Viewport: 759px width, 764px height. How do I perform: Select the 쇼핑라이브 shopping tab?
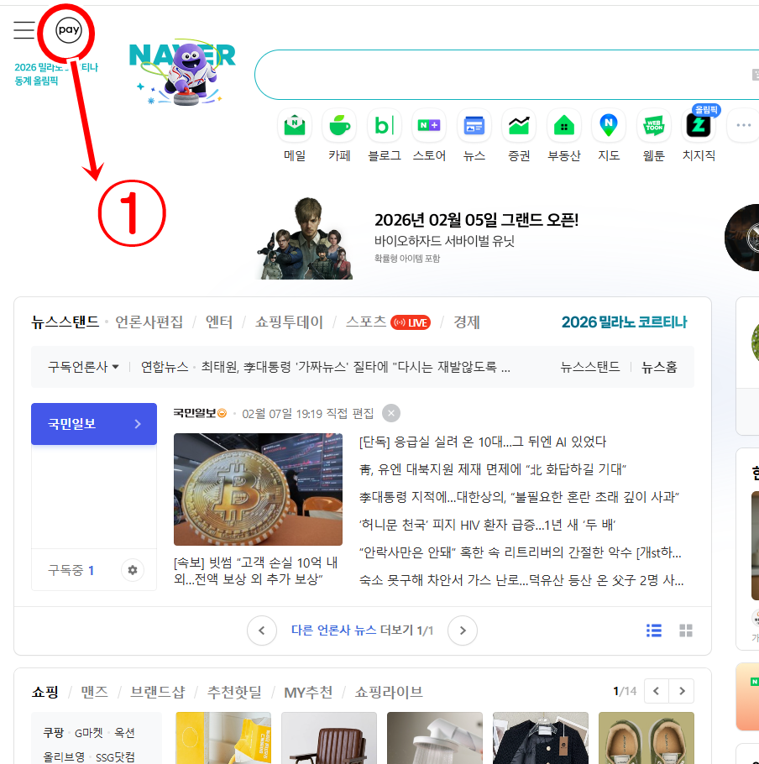(x=389, y=692)
